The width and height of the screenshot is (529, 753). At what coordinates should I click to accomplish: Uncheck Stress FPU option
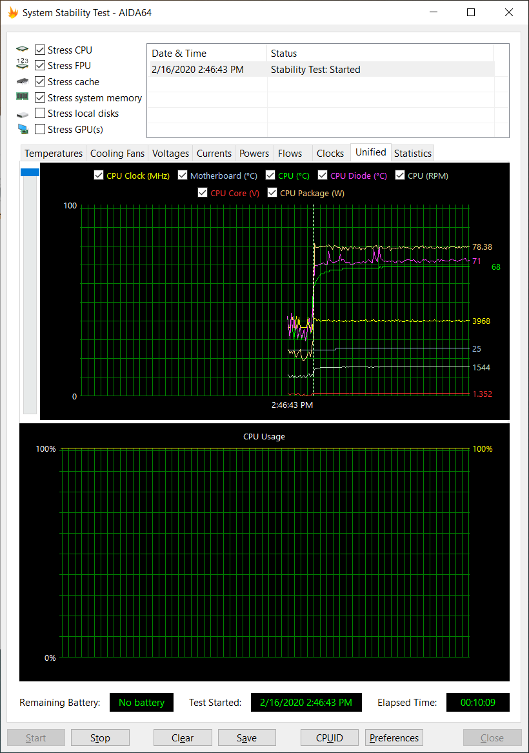tap(40, 65)
